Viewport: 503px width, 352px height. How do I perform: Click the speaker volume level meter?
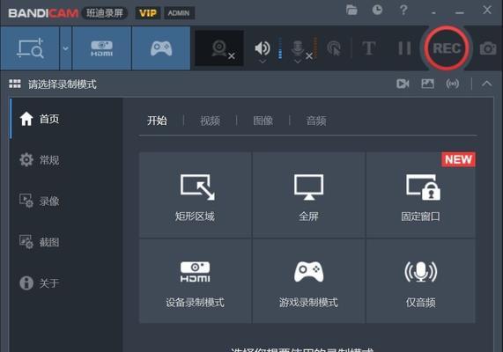coord(280,48)
